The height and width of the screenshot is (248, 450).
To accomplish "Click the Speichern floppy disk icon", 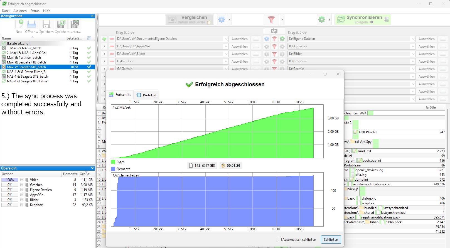I will click(46, 24).
